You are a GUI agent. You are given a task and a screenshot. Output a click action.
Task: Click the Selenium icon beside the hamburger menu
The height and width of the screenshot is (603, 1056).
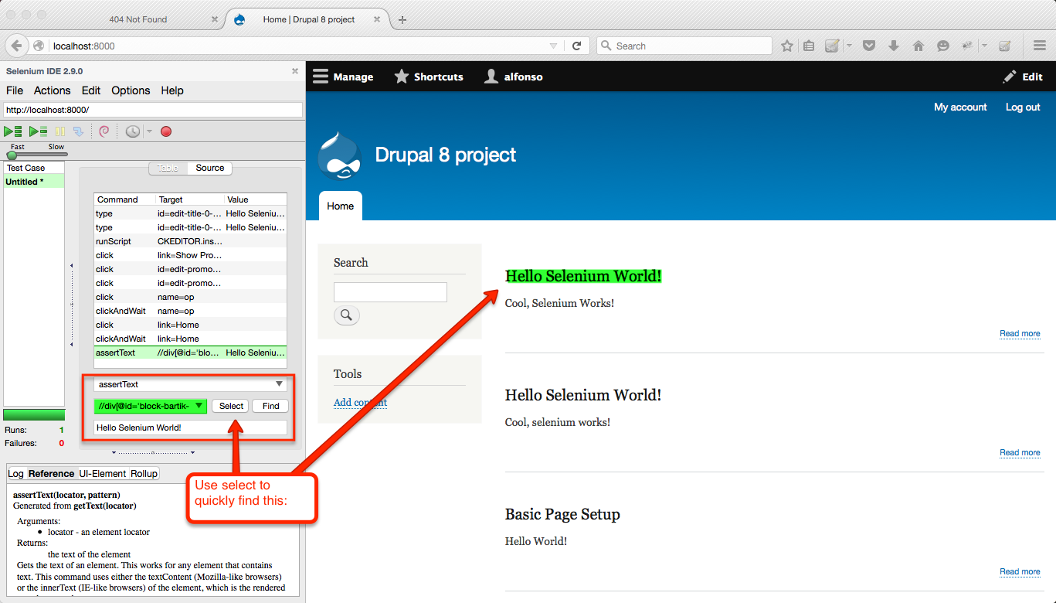tap(1005, 46)
